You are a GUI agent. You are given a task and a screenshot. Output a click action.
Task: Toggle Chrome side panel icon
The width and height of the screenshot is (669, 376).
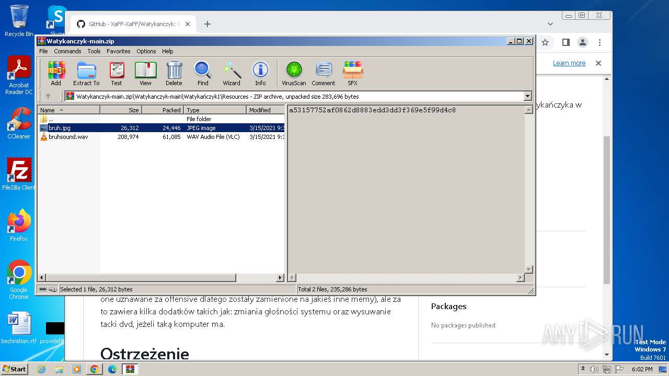pos(566,42)
